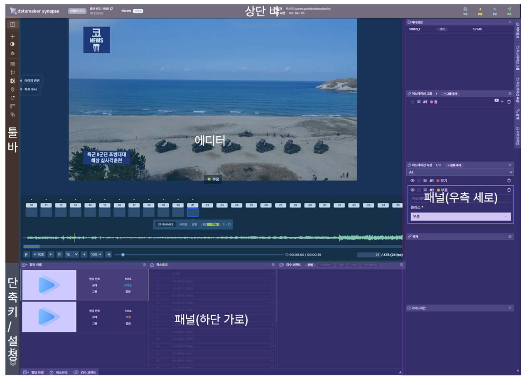Open 메타정보 panel menu icon
This screenshot has width=521, height=376.
click(510, 22)
